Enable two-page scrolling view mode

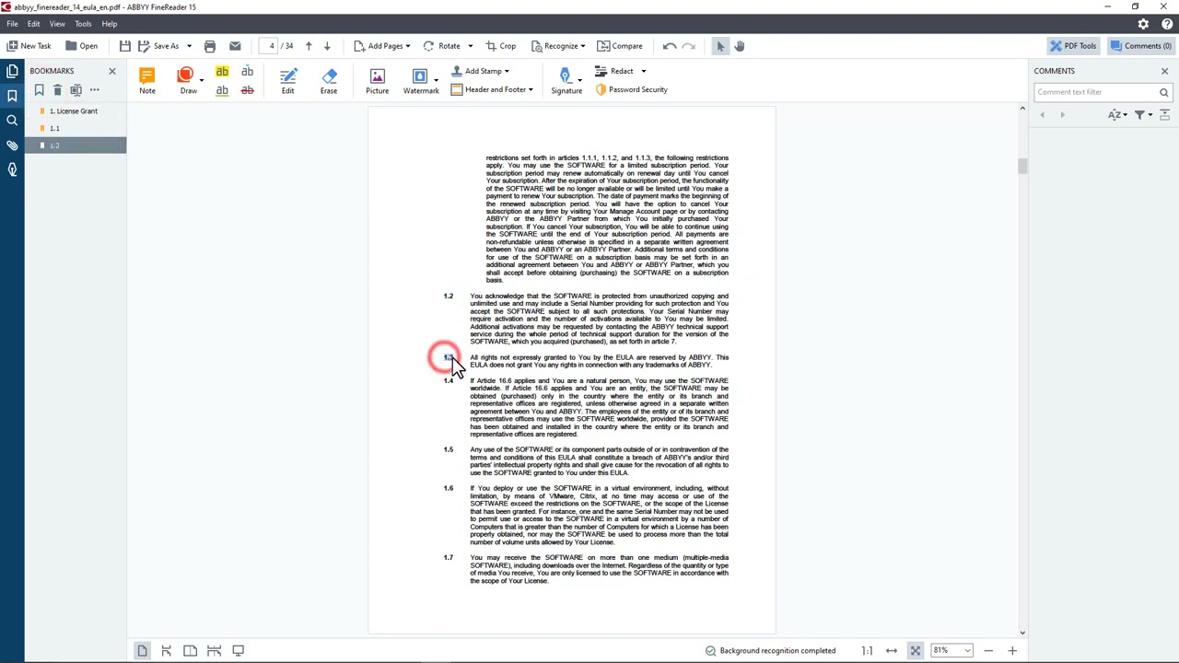pyautogui.click(x=214, y=651)
